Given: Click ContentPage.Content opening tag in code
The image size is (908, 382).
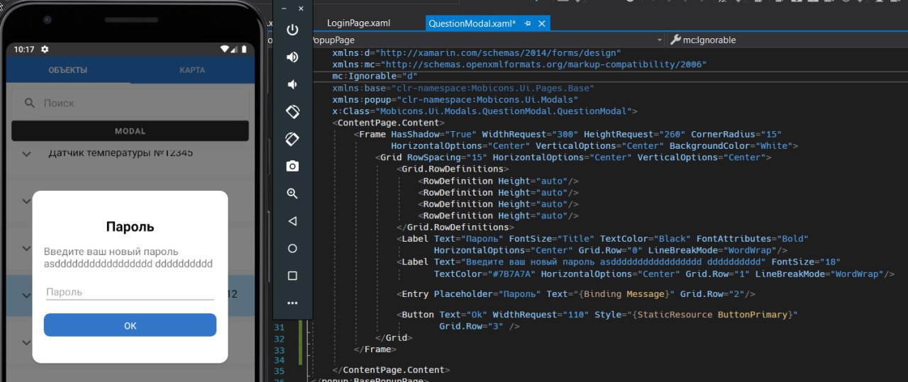Looking at the screenshot, I should click(x=388, y=123).
